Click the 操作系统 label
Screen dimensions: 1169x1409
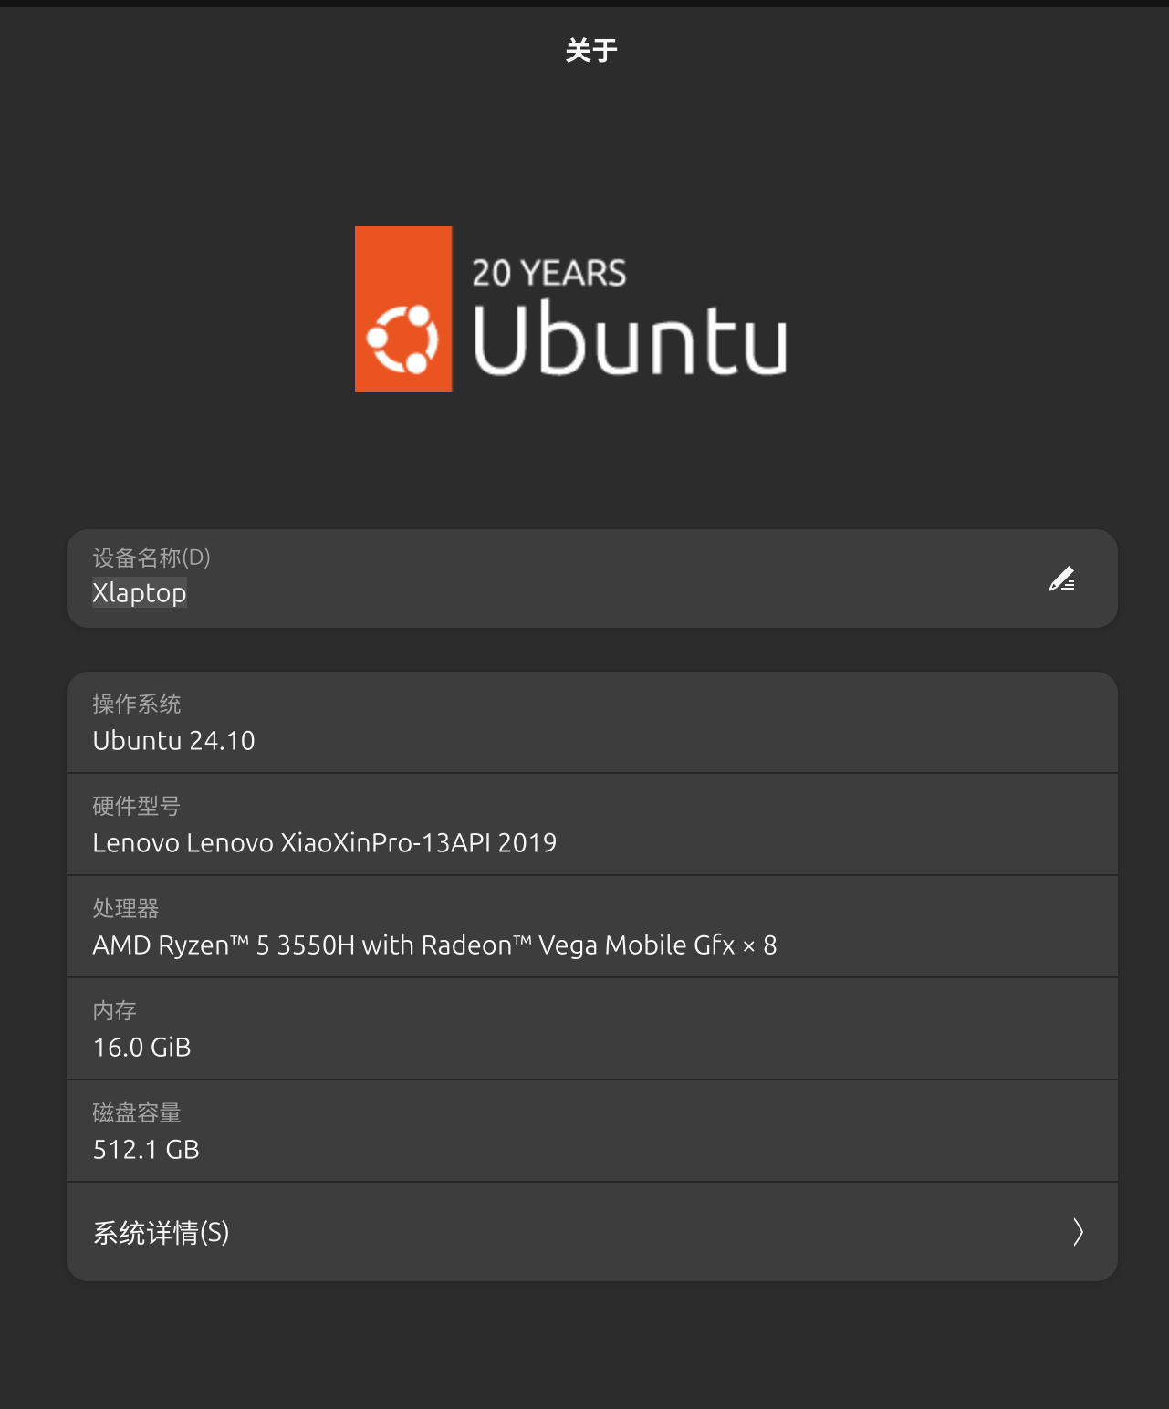click(137, 704)
